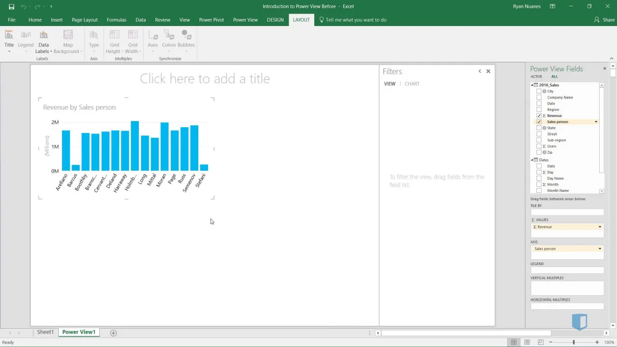Click the Tell me lightbulb search box

coord(353,20)
